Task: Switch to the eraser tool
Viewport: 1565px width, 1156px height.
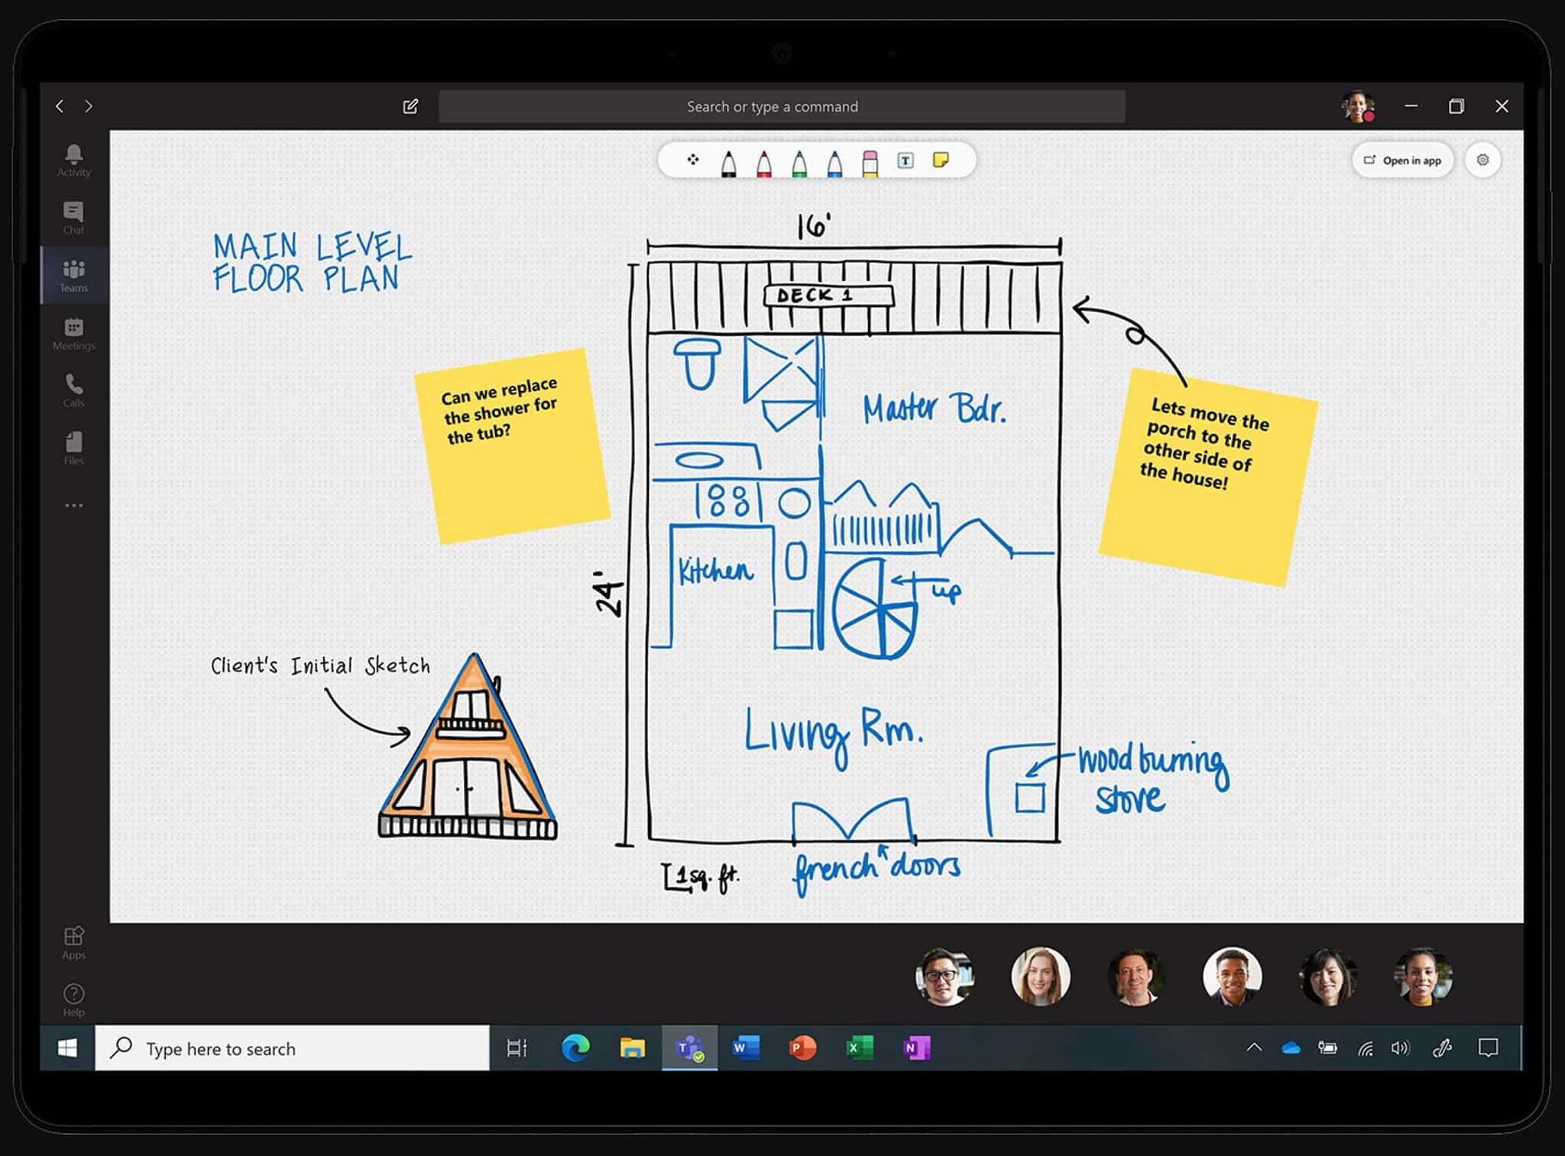Action: pyautogui.click(x=869, y=160)
